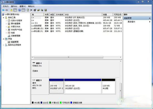
Task: Open the 文件(F) menu
Action: pos(6,6)
